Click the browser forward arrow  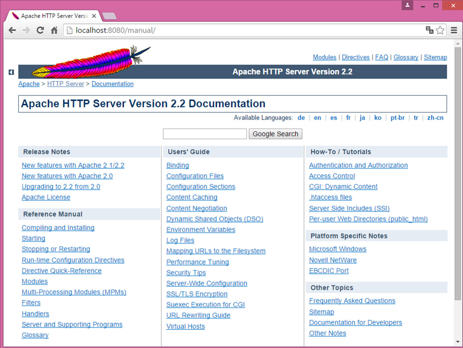tap(26, 30)
